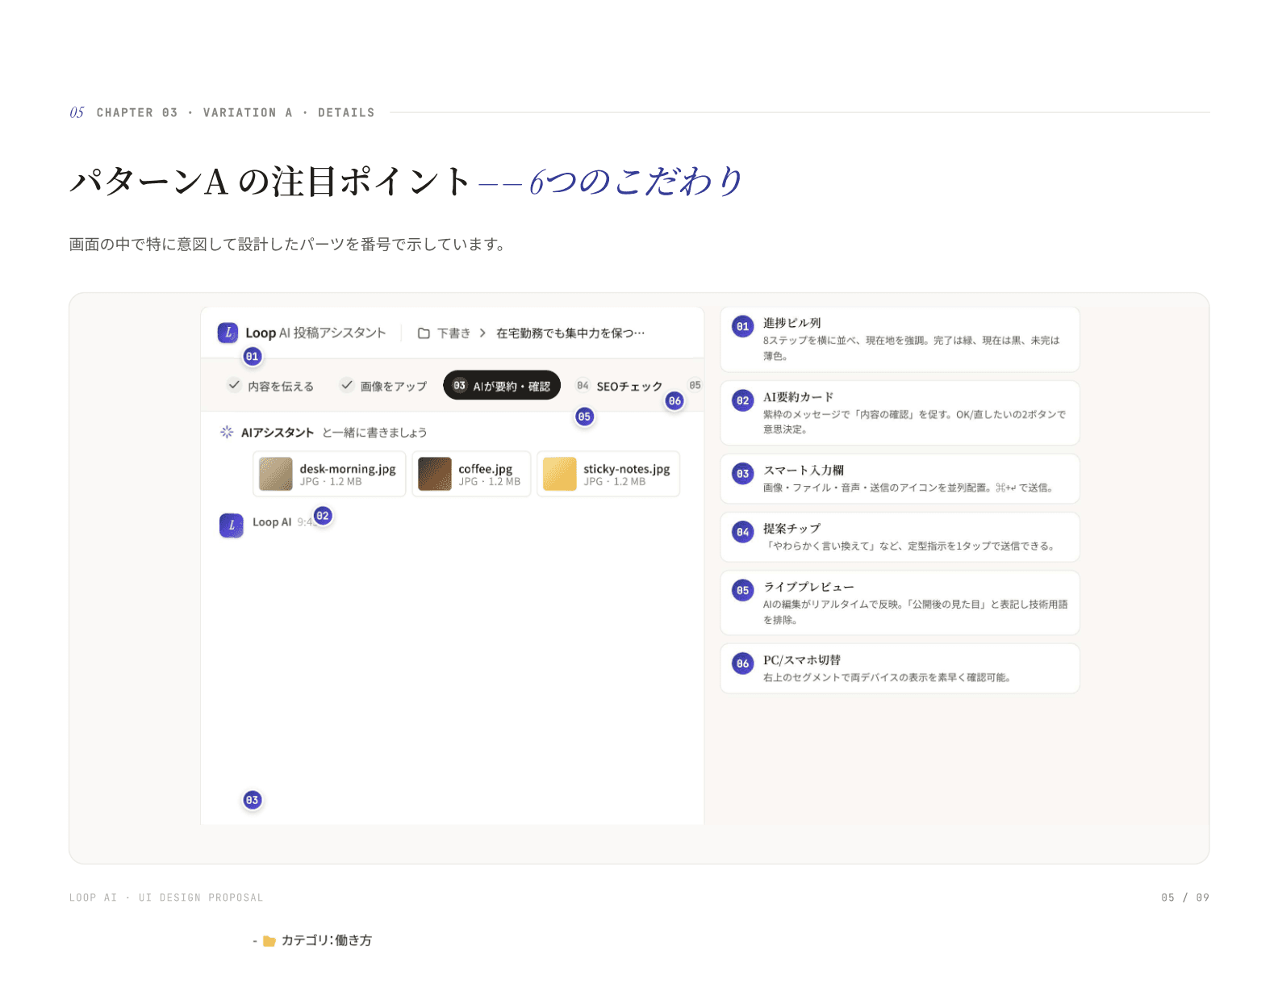Click the 06 badge on PC/スマホ切替 card
This screenshot has height=988, width=1278.
tap(743, 664)
